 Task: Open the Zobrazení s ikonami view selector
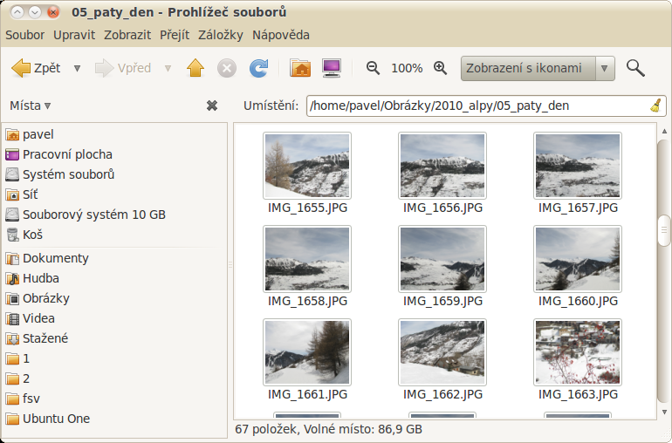click(538, 68)
